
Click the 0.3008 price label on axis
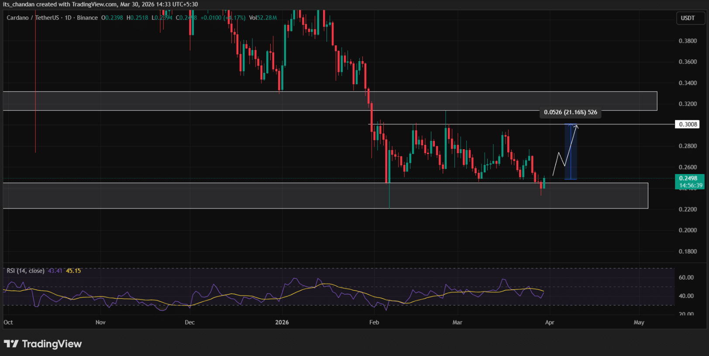coord(688,124)
